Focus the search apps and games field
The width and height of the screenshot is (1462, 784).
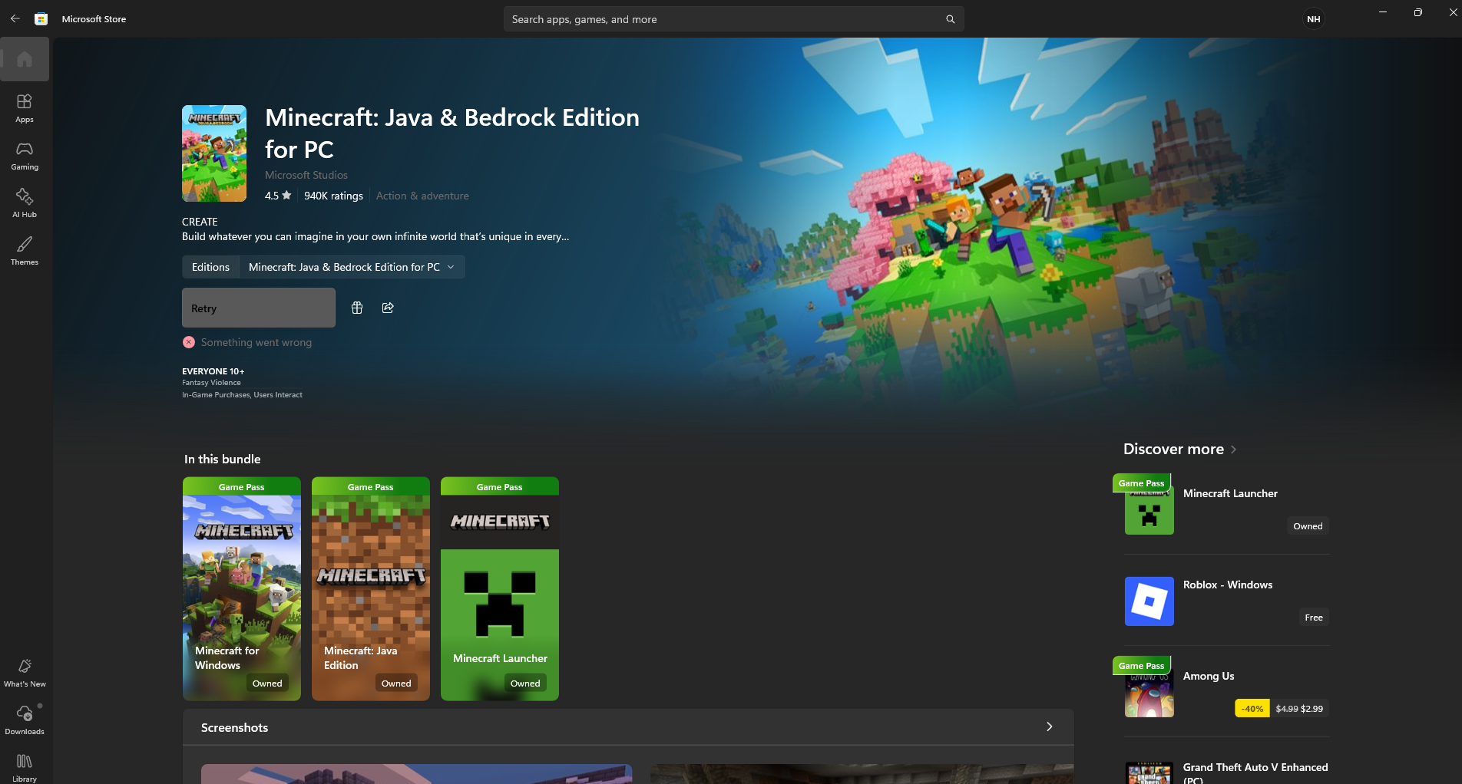(733, 19)
